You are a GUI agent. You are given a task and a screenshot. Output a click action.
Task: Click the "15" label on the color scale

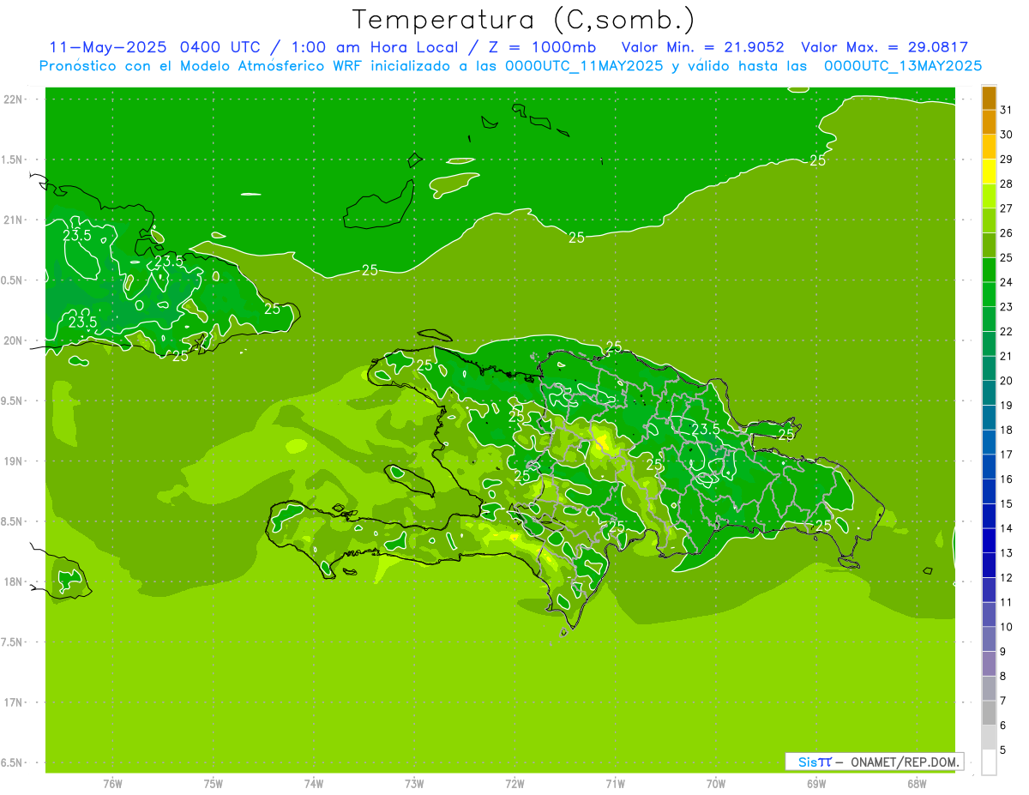click(x=1006, y=503)
